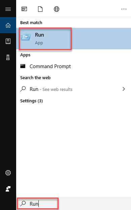
Task: Open the Notebook icon in the sidebar
Action: (8, 41)
